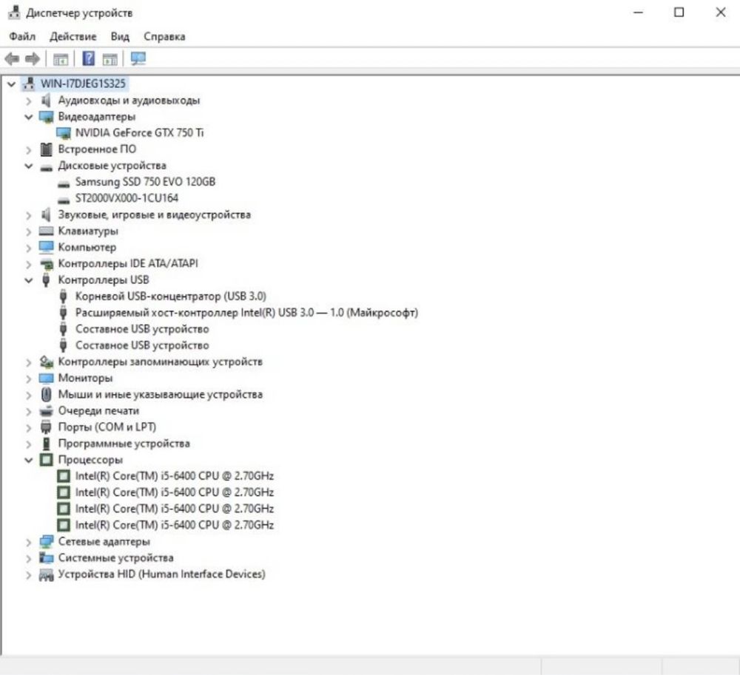This screenshot has width=740, height=675.
Task: Click the action pane toolbar icon right of help
Action: [x=110, y=59]
